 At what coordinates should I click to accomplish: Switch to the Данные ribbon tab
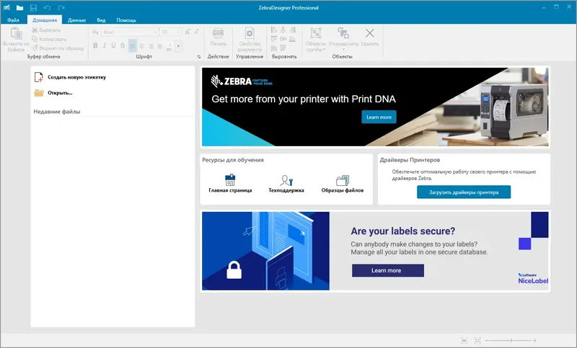(76, 20)
